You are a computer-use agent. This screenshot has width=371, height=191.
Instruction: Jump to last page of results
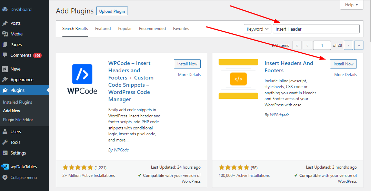[x=359, y=45]
